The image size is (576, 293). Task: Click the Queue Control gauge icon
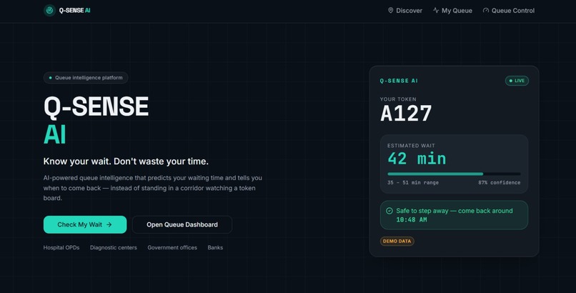pyautogui.click(x=486, y=10)
